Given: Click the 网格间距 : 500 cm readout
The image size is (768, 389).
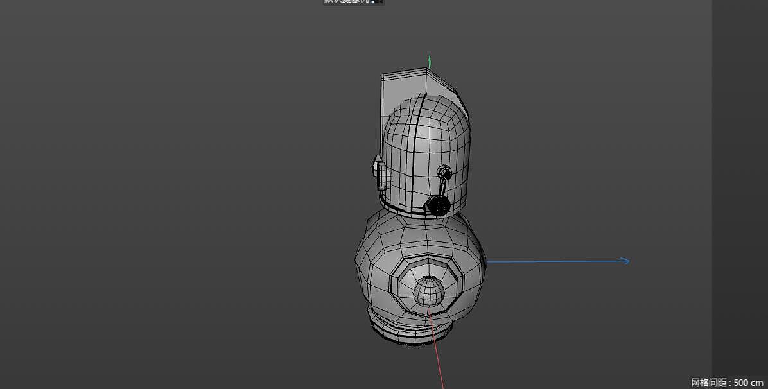Looking at the screenshot, I should pyautogui.click(x=727, y=383).
